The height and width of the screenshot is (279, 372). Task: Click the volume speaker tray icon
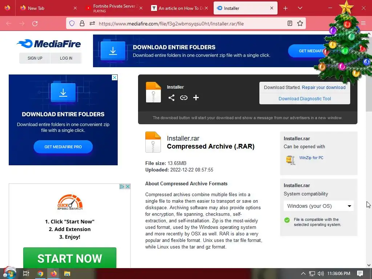coord(321,274)
